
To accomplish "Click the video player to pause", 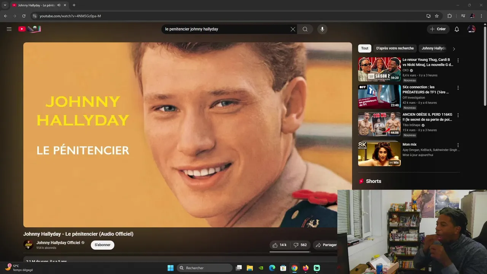I will [188, 135].
